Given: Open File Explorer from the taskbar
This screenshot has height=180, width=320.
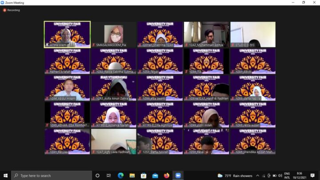Looking at the screenshot, I should click(x=132, y=176).
